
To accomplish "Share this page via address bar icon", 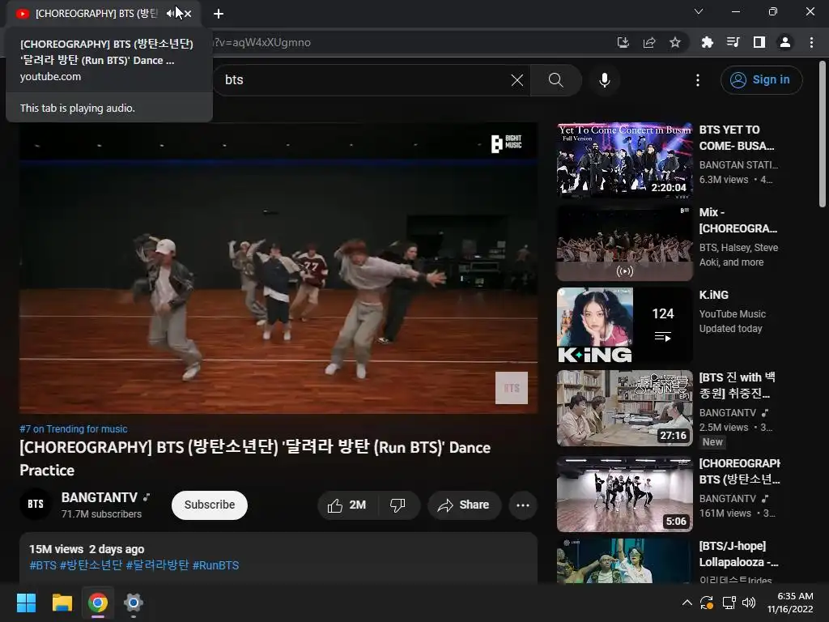I will (x=649, y=43).
